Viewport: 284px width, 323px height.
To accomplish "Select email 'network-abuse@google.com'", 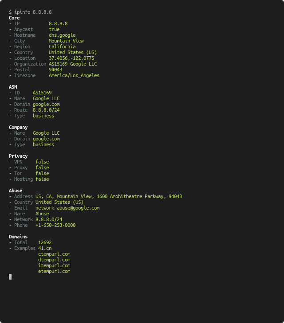I will click(x=67, y=208).
